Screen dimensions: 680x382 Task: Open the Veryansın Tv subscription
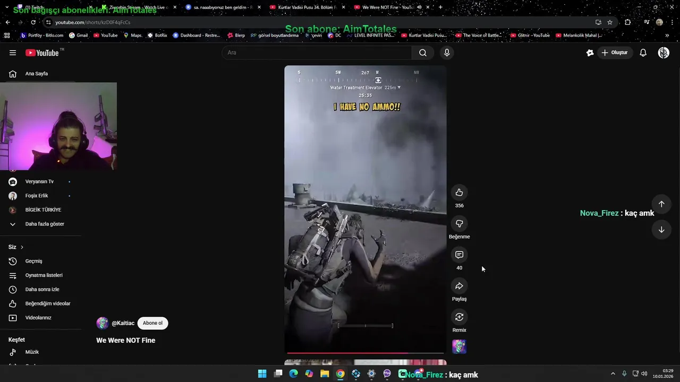(x=40, y=181)
